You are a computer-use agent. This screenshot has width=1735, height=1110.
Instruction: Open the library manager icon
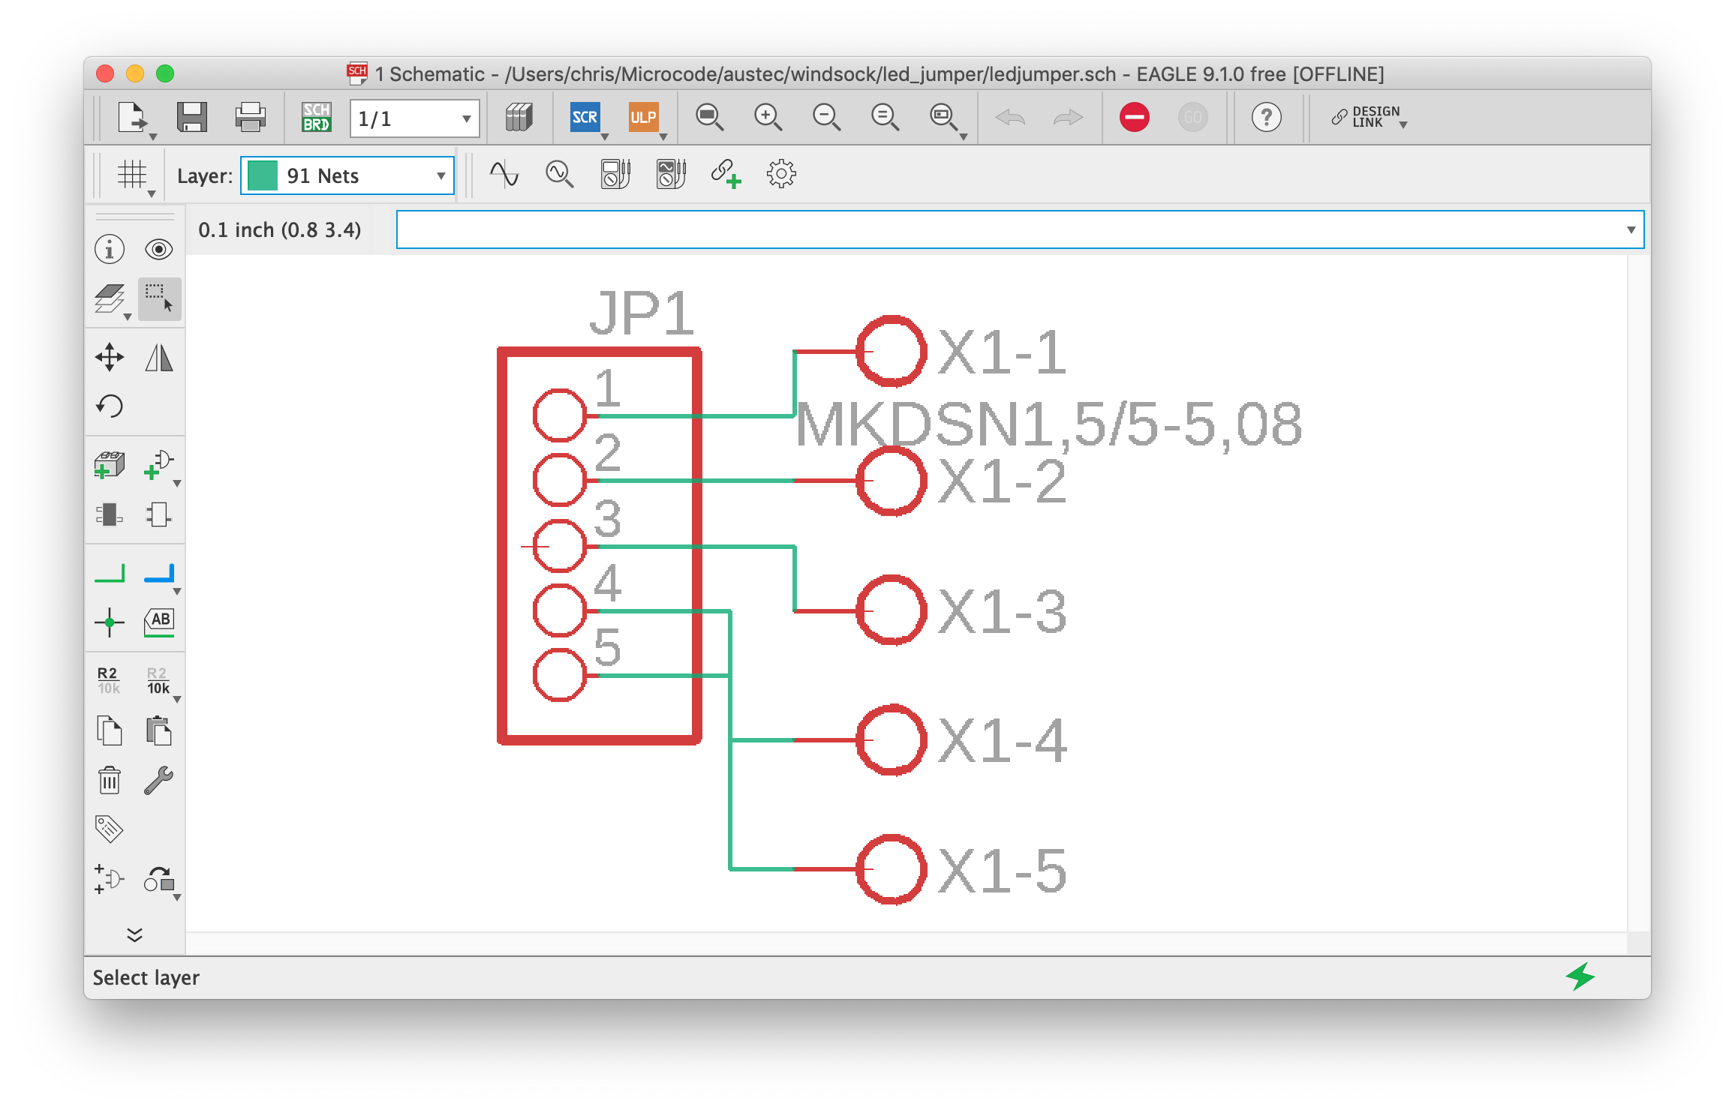(x=519, y=118)
